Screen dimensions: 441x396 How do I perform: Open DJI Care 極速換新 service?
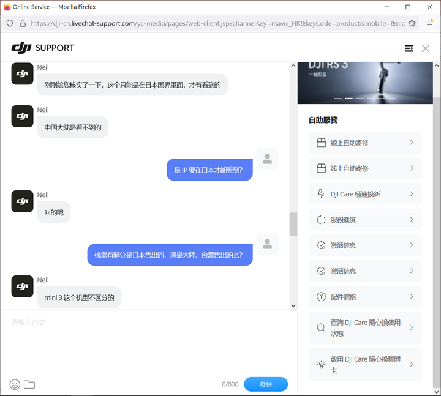[x=365, y=194]
